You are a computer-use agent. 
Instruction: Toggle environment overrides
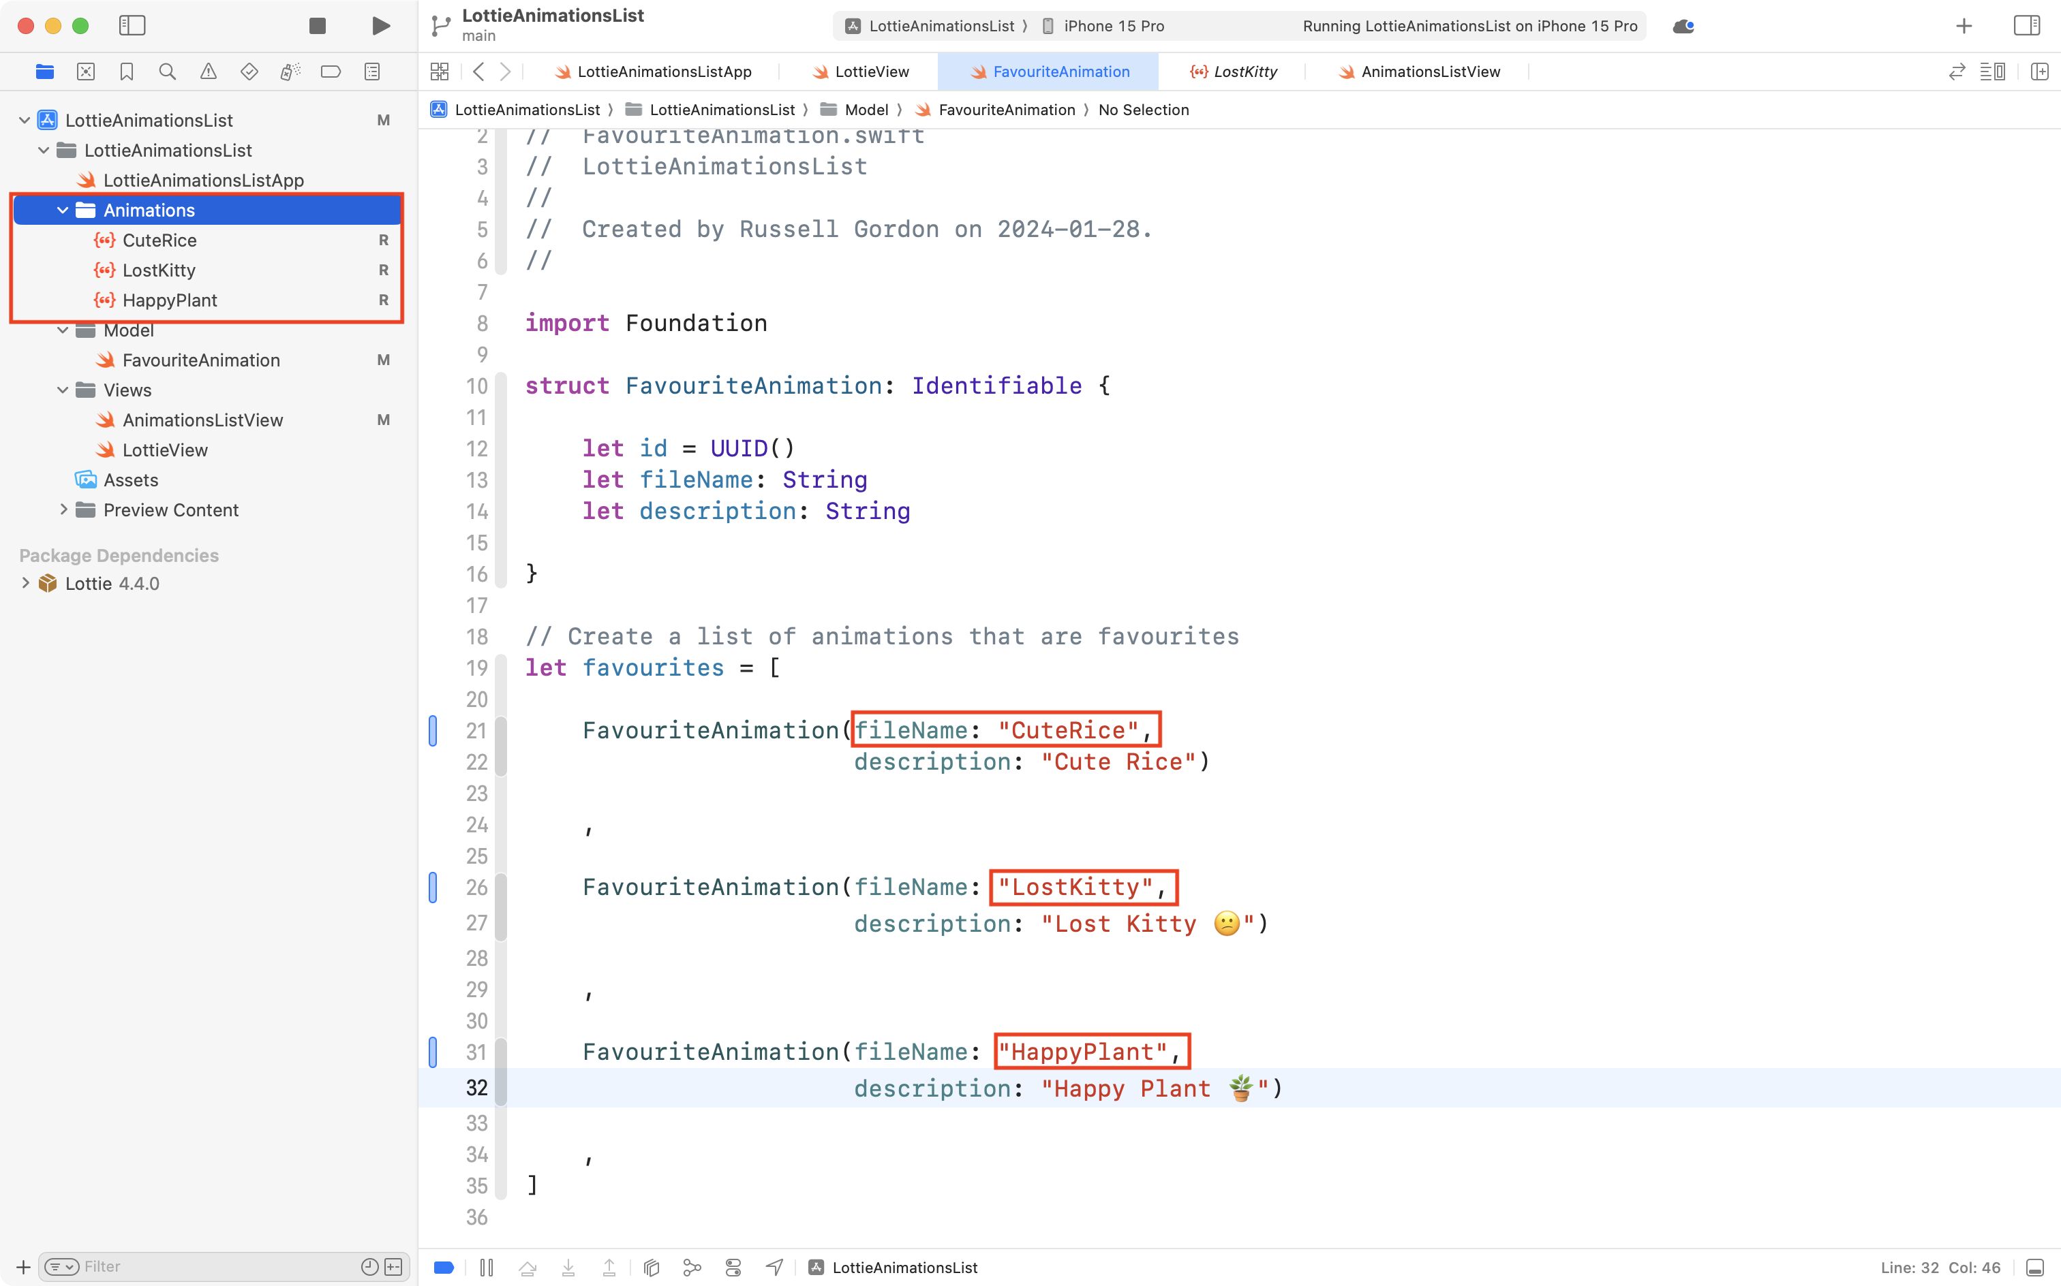tap(733, 1268)
